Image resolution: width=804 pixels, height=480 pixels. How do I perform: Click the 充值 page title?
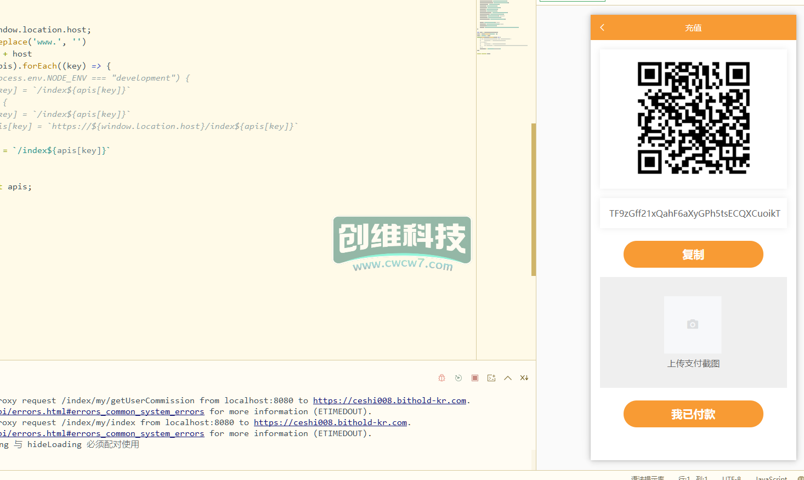(x=693, y=28)
